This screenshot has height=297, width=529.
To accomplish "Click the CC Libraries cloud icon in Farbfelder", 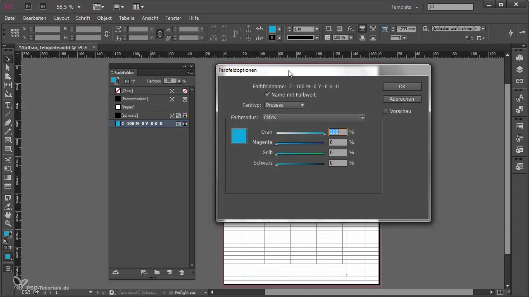I will tap(116, 273).
